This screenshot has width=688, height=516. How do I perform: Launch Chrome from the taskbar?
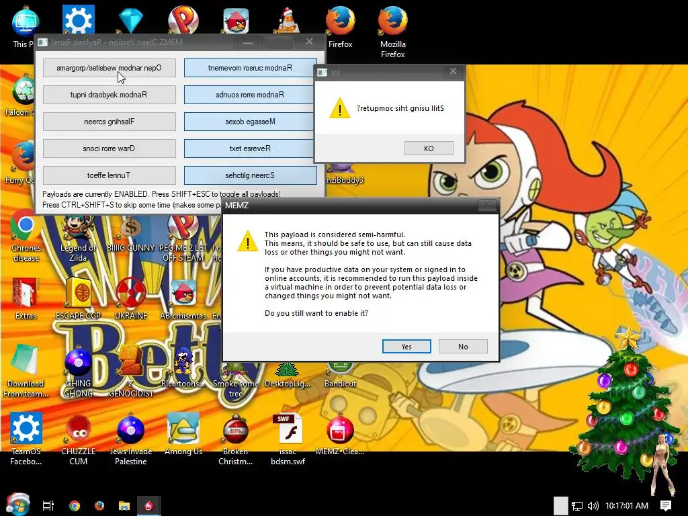click(x=75, y=505)
